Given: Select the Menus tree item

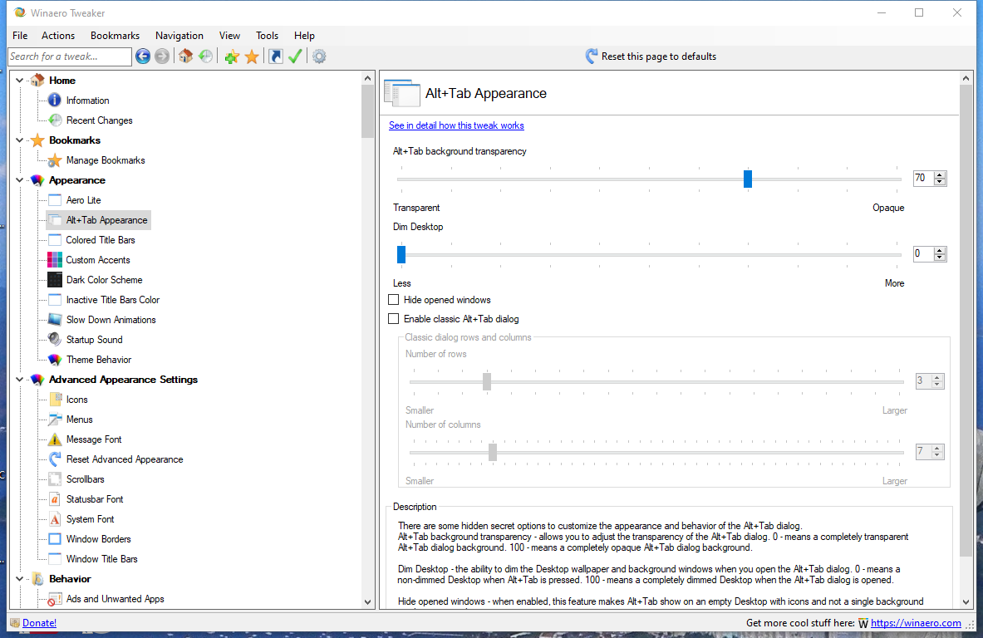Looking at the screenshot, I should [79, 420].
